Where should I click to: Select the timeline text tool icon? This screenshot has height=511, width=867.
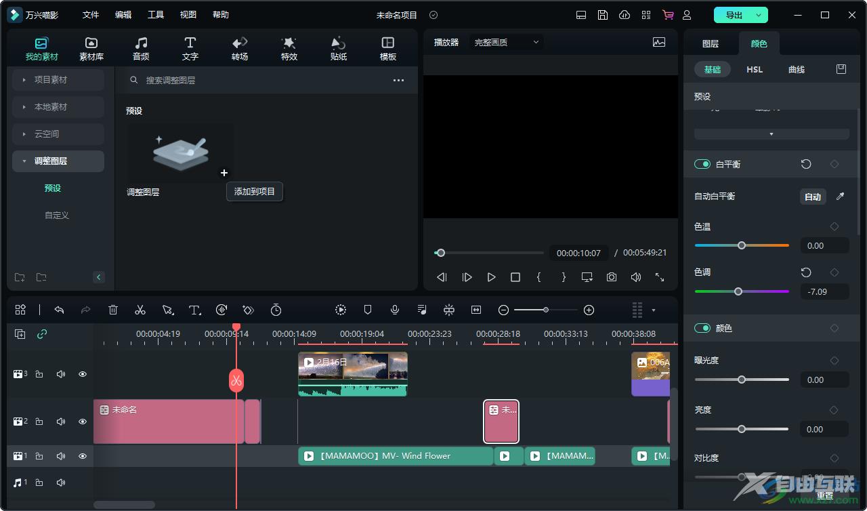194,310
